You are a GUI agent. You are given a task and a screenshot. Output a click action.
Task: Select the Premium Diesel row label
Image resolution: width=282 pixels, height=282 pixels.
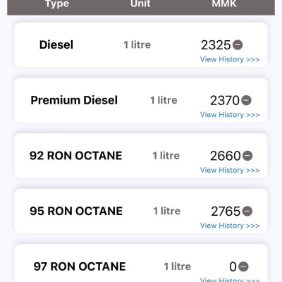(x=74, y=100)
